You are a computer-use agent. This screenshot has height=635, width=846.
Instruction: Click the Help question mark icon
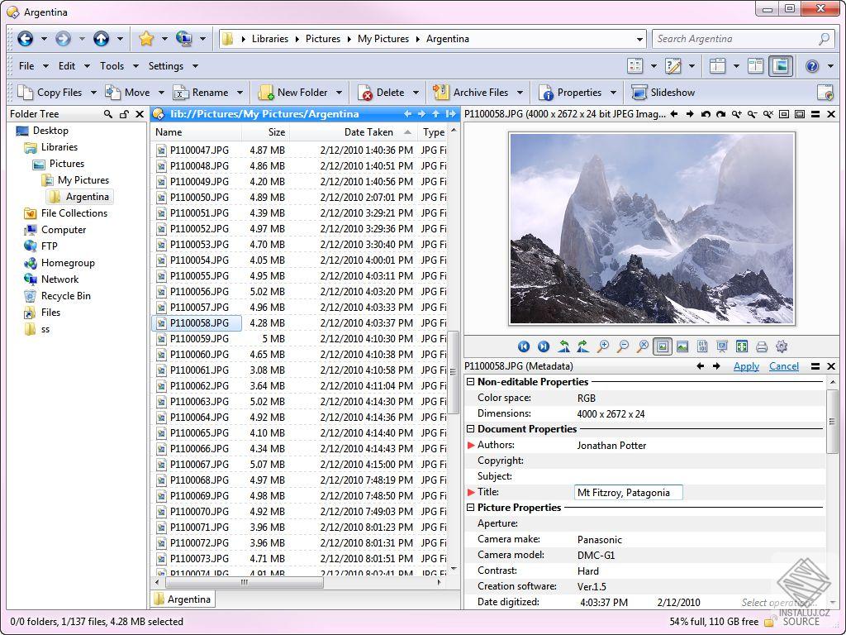click(x=814, y=65)
